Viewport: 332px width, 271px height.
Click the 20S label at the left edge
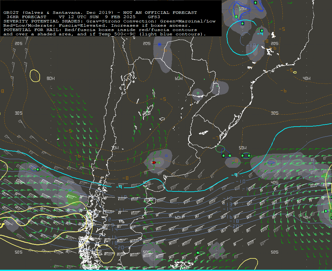19,43
